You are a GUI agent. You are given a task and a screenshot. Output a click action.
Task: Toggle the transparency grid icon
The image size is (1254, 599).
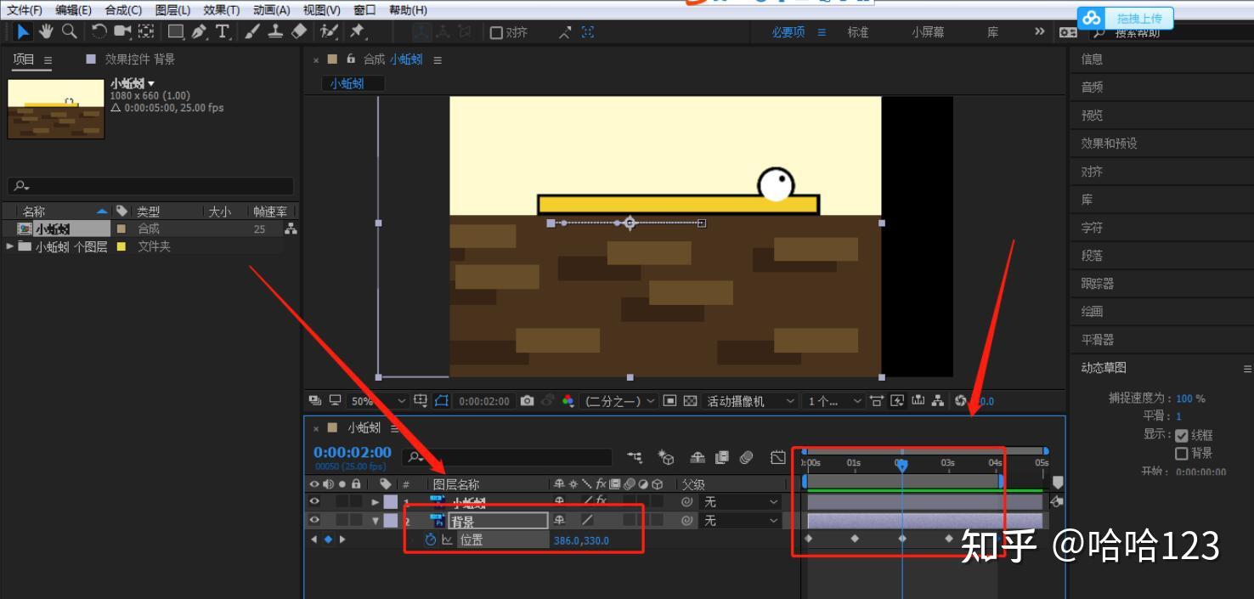pyautogui.click(x=690, y=401)
